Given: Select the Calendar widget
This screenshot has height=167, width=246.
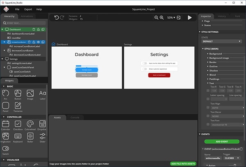Looking at the screenshot, I should click(x=5, y=125).
